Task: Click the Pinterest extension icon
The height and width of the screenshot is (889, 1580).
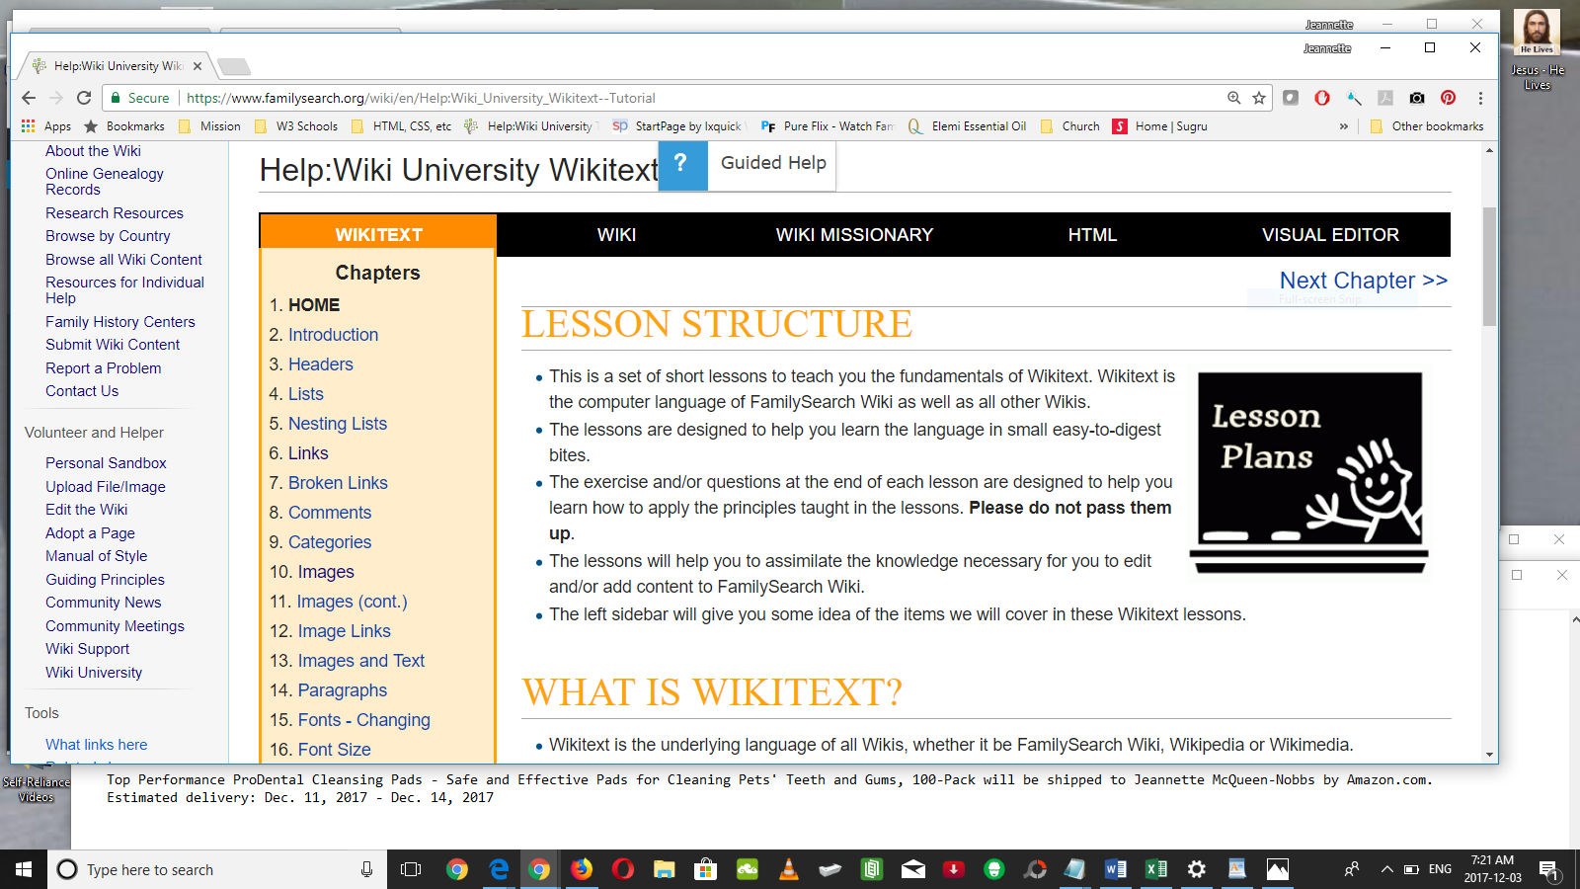Action: point(1448,98)
